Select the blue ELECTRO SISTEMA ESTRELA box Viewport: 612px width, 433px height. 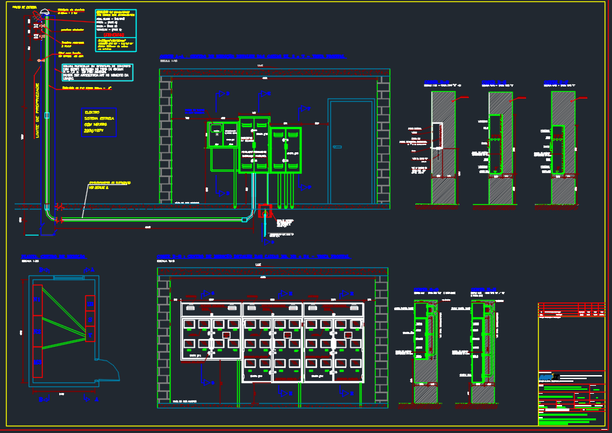click(99, 122)
